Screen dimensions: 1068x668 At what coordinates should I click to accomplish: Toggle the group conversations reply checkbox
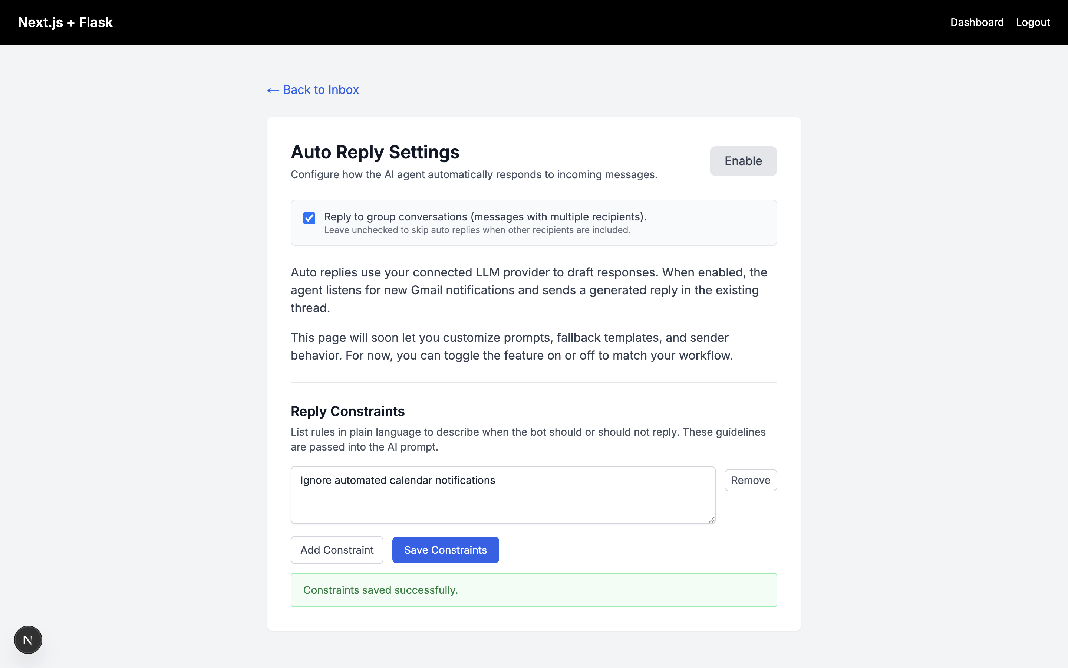tap(309, 218)
